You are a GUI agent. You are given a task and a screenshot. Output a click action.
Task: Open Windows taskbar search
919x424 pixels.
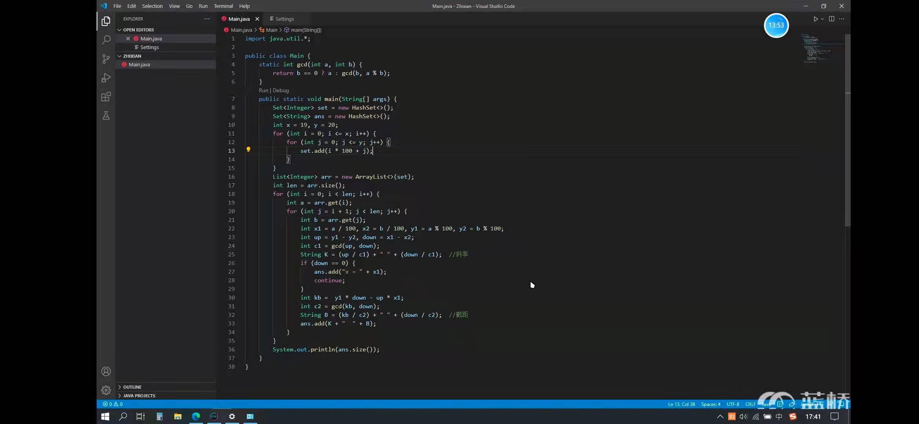tap(123, 417)
